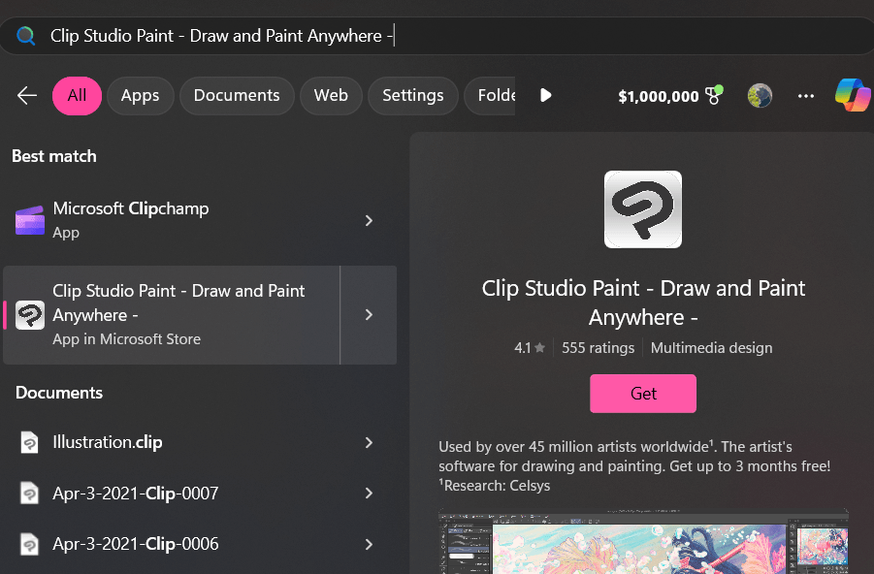Expand Clip Studio Paint result chevron
Image resolution: width=874 pixels, height=574 pixels.
(369, 315)
